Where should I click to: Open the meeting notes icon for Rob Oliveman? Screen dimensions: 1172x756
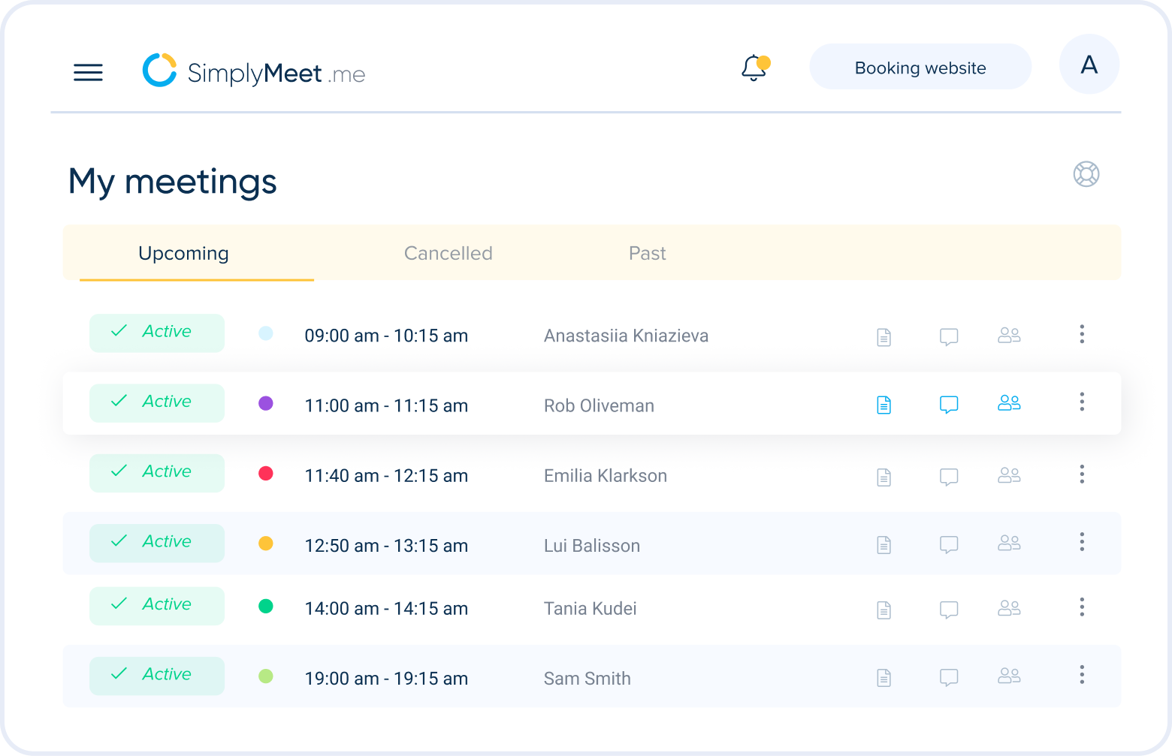click(884, 405)
